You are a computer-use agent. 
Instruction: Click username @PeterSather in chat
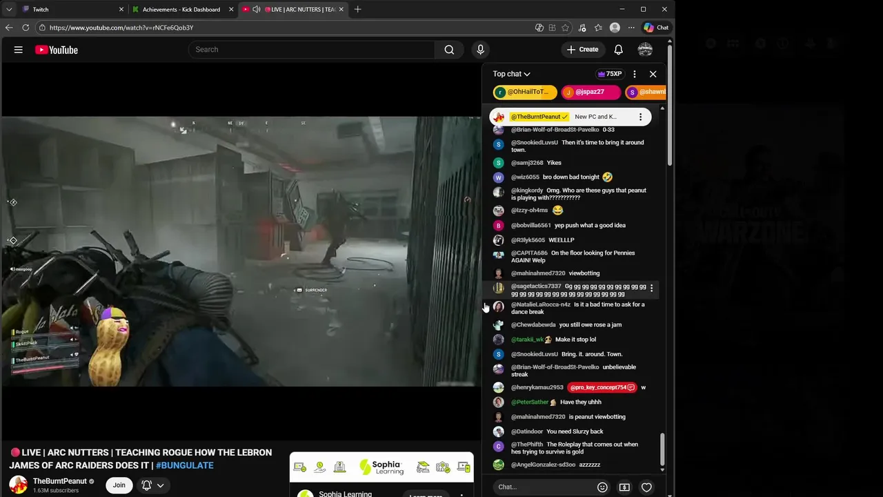(x=530, y=402)
